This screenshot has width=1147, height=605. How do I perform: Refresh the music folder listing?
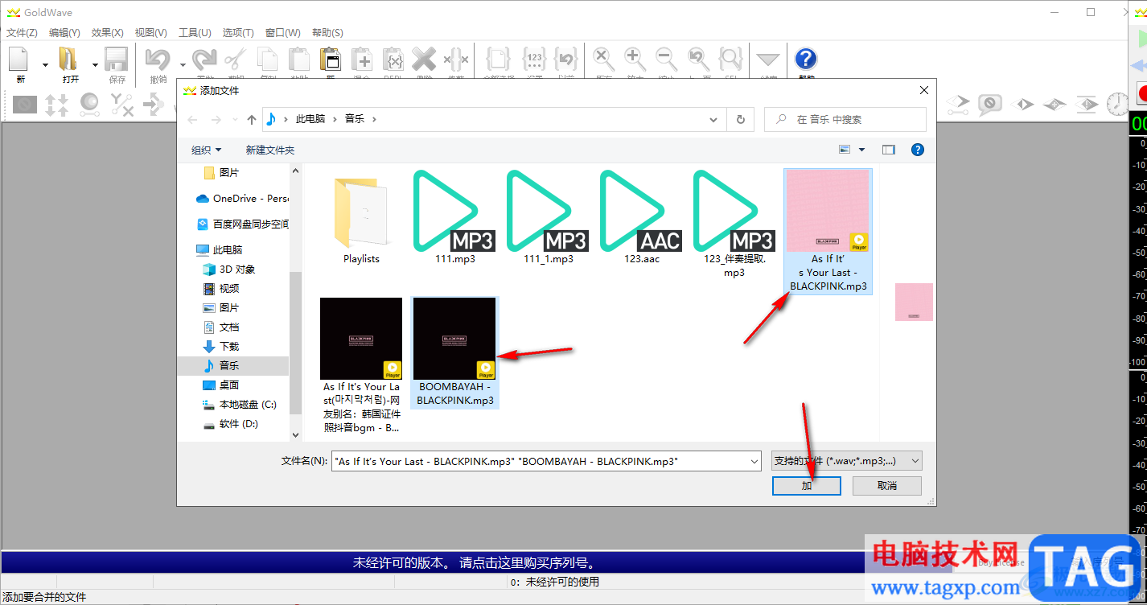[741, 119]
